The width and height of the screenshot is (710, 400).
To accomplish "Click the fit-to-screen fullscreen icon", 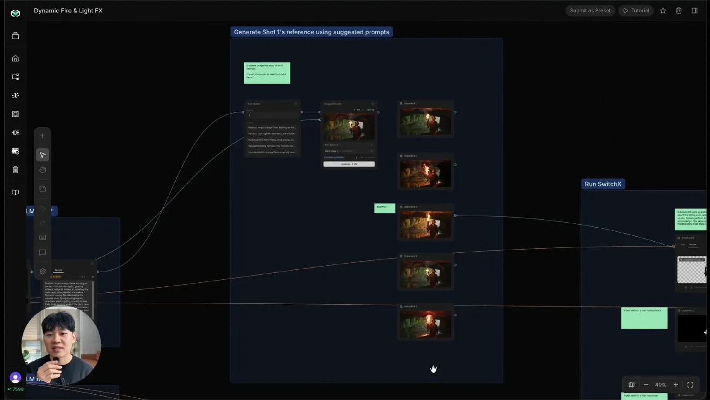I will (690, 385).
